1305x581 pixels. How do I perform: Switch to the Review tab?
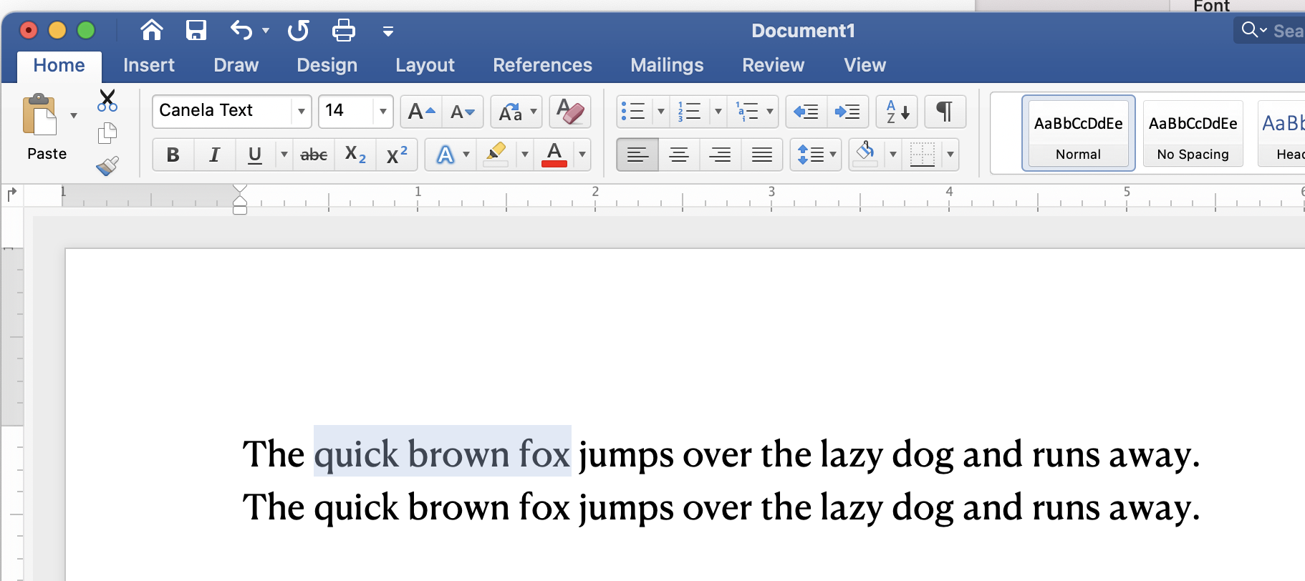tap(774, 65)
